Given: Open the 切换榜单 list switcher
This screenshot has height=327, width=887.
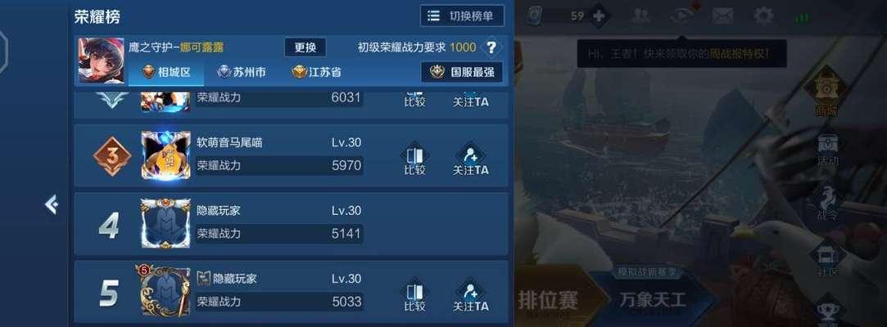Looking at the screenshot, I should point(462,16).
